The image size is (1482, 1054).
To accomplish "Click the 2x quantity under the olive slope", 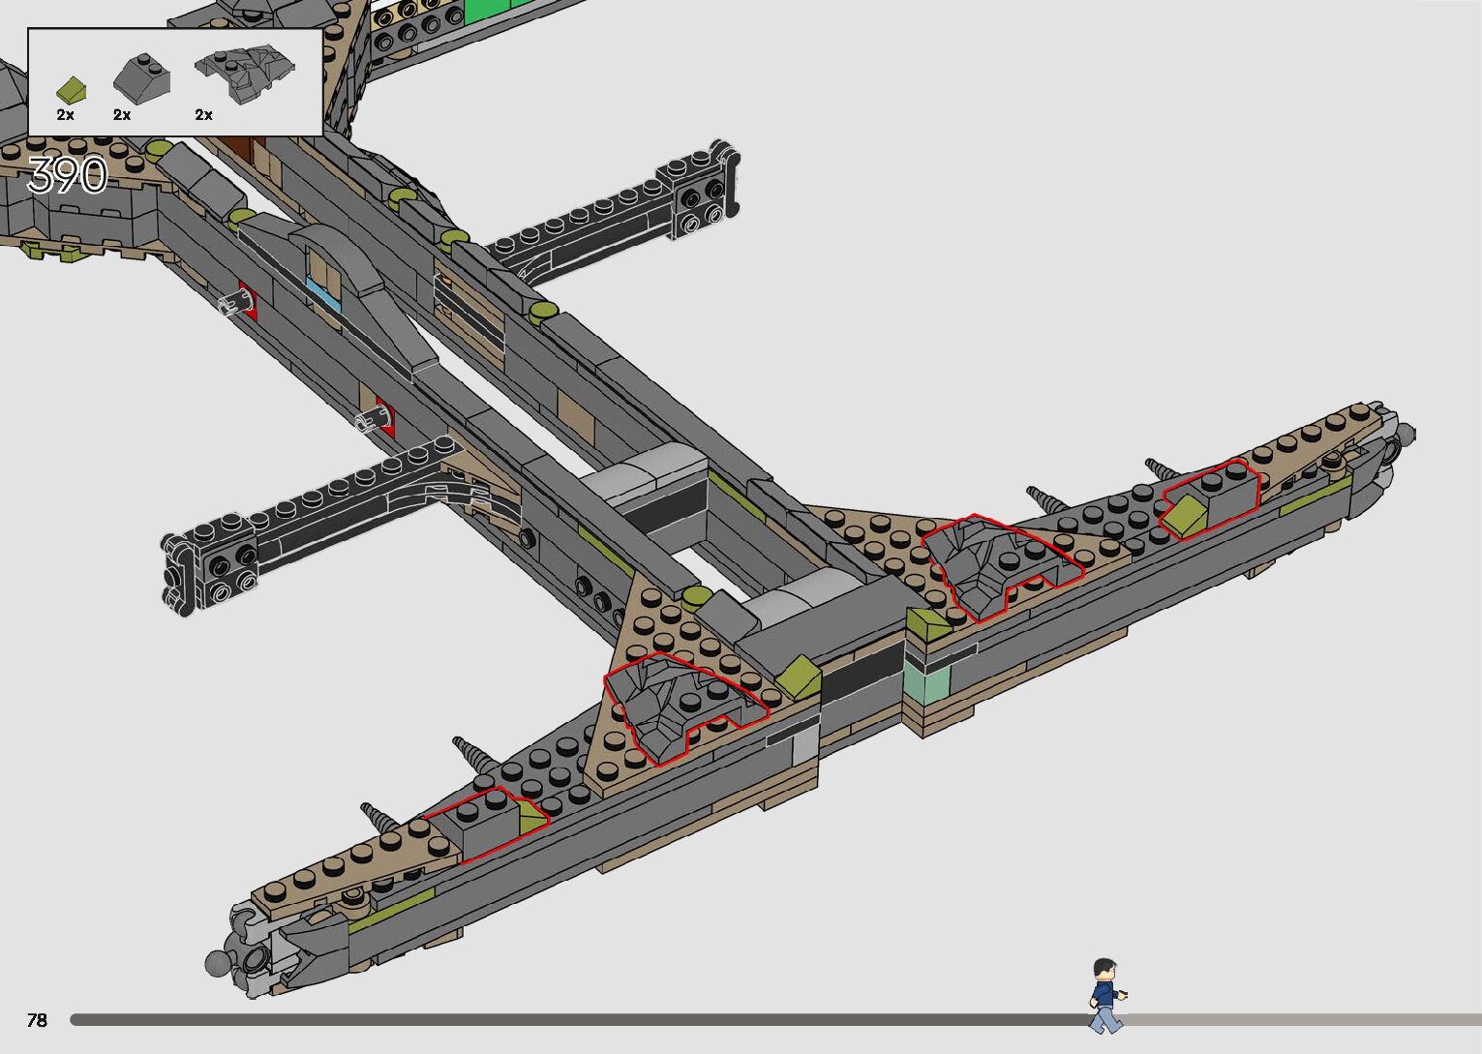I will click(65, 115).
